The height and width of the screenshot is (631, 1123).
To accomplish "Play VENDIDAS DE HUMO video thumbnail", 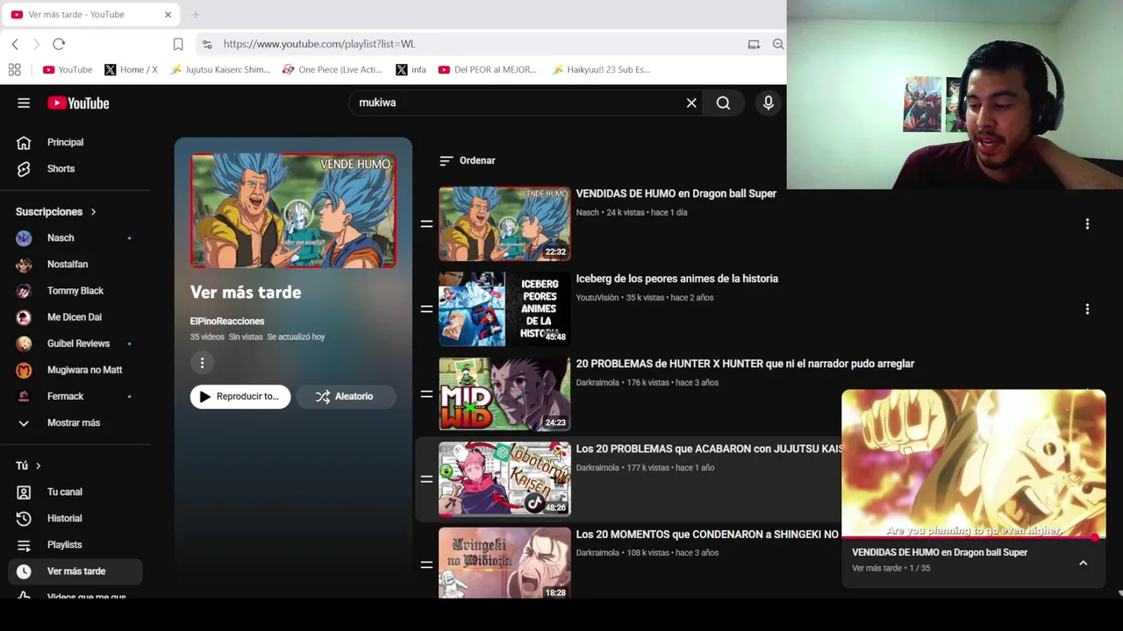I will click(504, 224).
